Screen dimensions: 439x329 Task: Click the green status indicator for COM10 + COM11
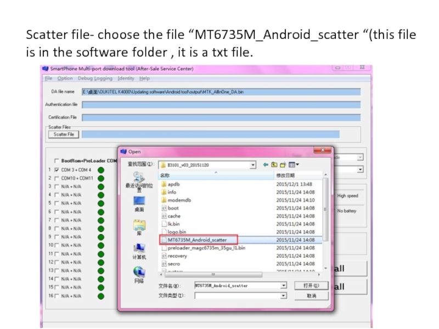(x=101, y=179)
